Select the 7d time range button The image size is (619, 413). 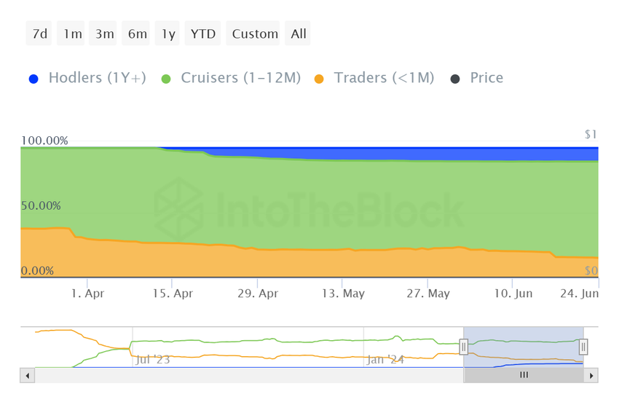(39, 34)
